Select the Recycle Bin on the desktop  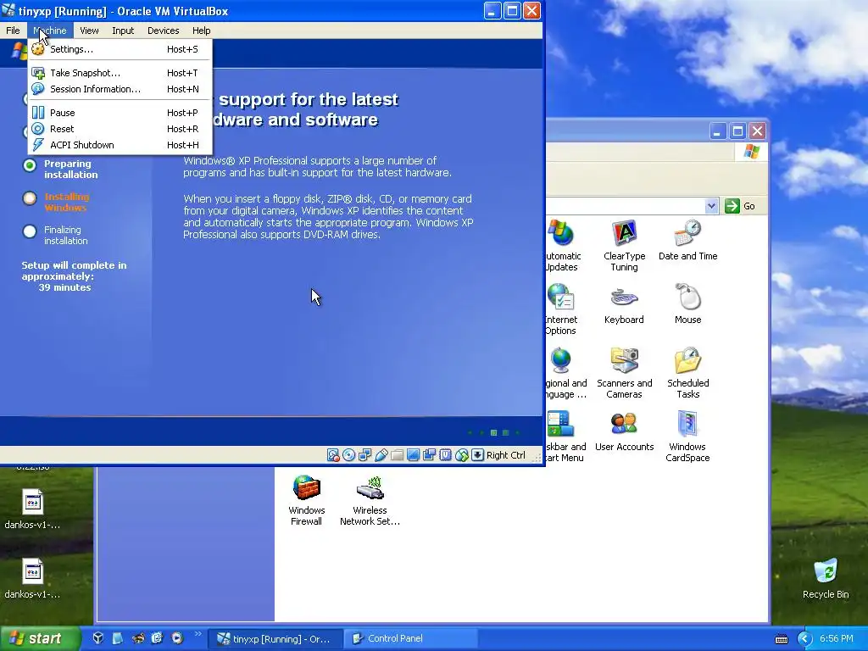click(826, 578)
